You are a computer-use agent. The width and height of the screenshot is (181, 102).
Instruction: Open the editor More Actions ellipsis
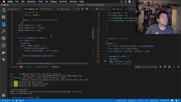point(92,9)
